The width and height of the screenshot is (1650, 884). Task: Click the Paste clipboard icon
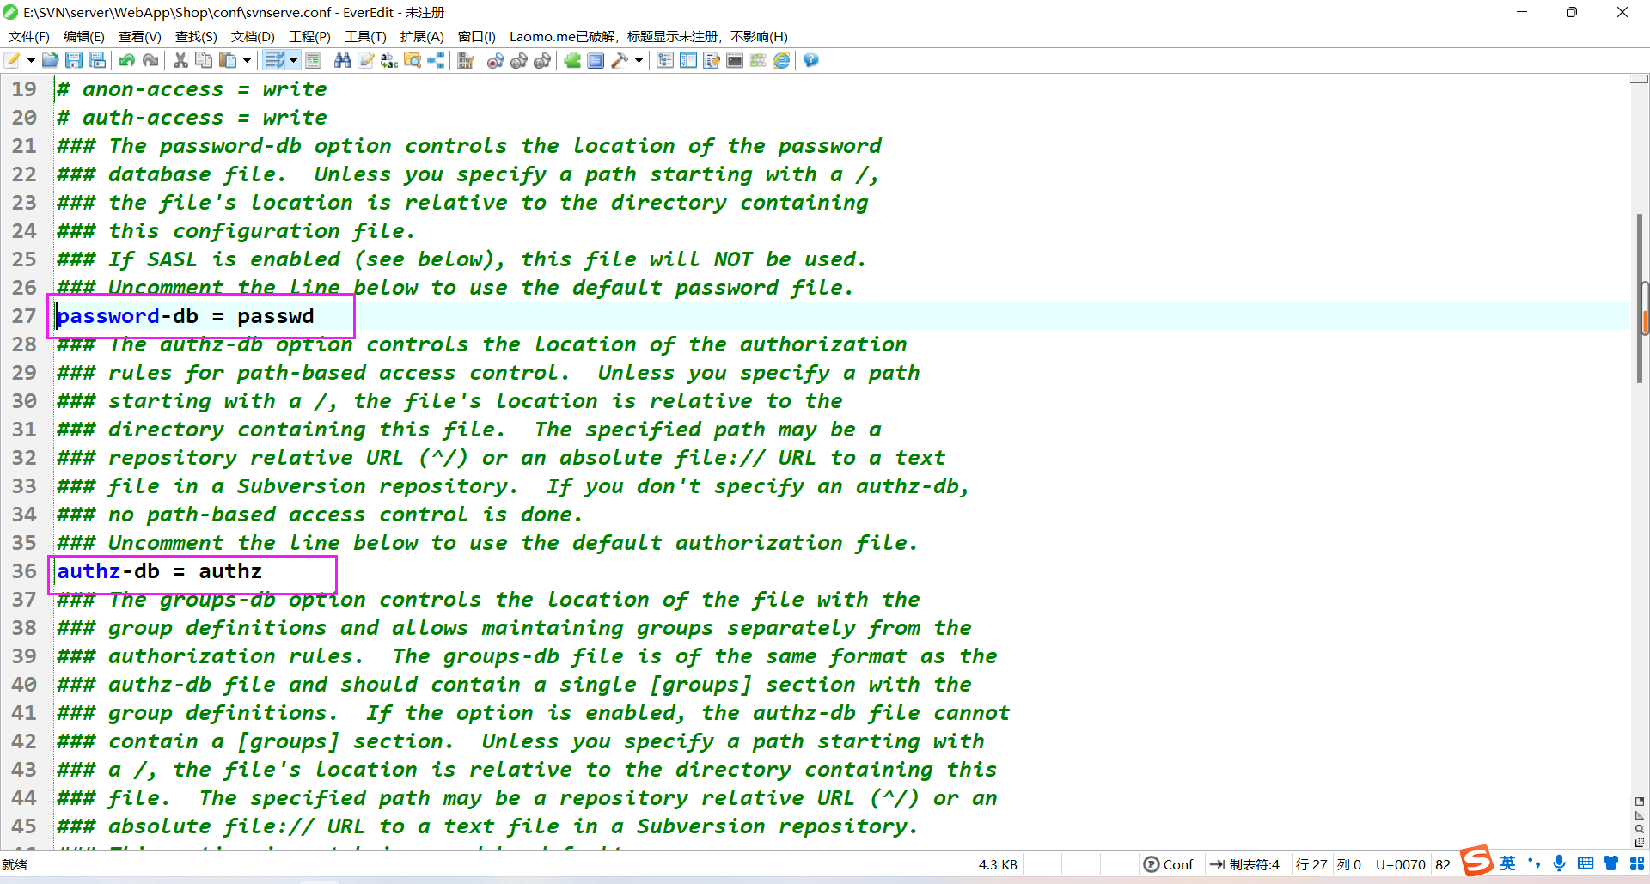coord(228,60)
